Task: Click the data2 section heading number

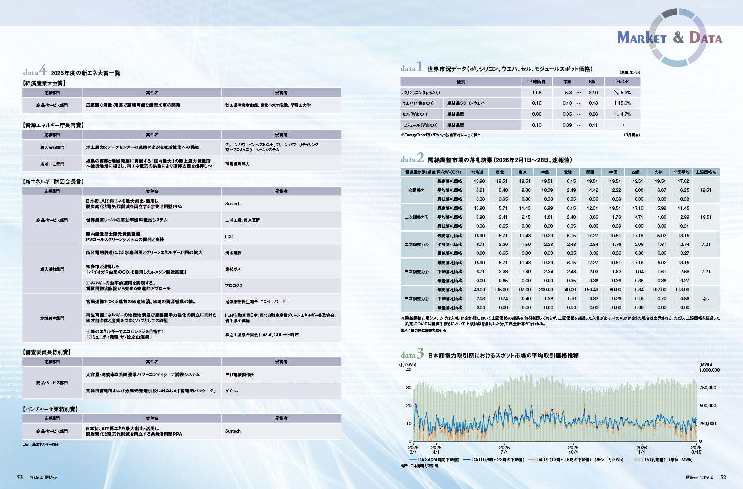Action: click(x=420, y=158)
